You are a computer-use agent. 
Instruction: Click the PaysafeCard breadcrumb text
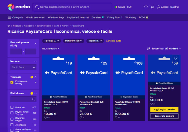[x=78, y=26]
